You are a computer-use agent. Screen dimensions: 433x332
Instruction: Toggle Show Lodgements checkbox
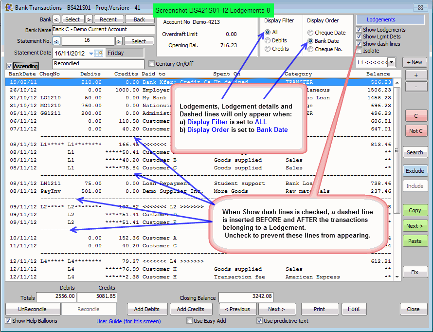tap(359, 30)
